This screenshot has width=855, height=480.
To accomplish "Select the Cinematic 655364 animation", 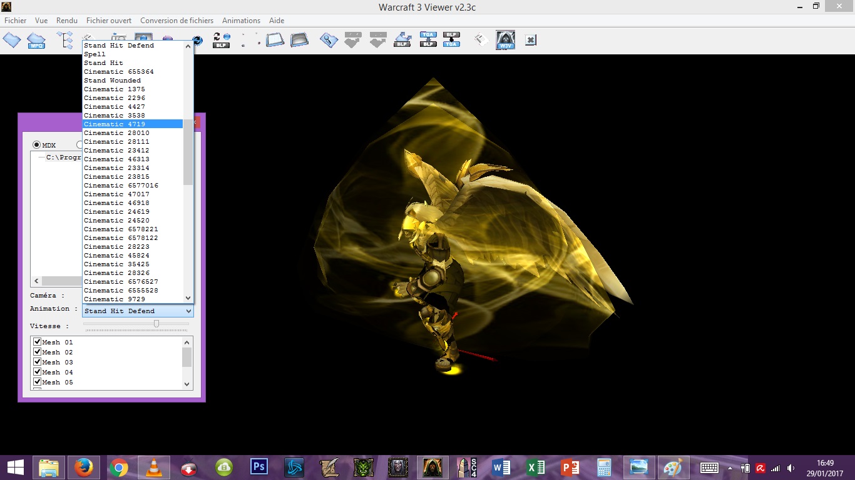I will coord(133,71).
